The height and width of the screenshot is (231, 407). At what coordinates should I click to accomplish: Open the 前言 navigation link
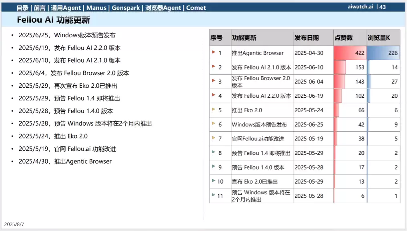(40, 8)
